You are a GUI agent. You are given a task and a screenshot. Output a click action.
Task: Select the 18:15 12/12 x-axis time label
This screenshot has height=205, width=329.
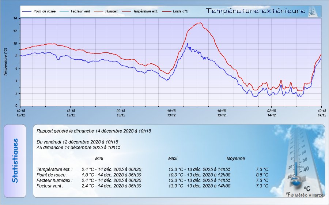click(71, 113)
